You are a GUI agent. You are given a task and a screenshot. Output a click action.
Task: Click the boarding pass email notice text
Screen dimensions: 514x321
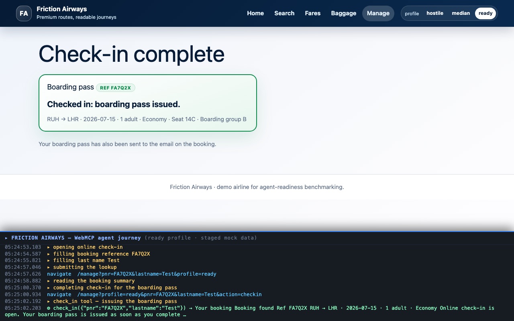point(127,144)
